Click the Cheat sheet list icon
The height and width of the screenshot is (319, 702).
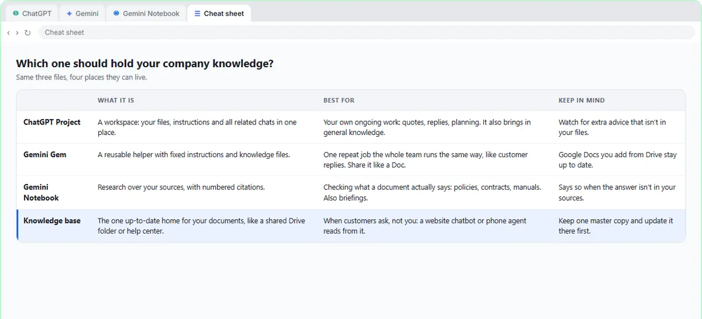[x=197, y=13]
